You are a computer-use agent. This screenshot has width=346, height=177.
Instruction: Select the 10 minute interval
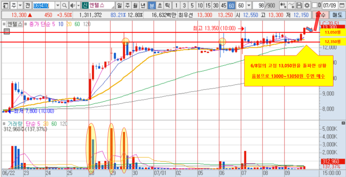[x=200, y=5]
